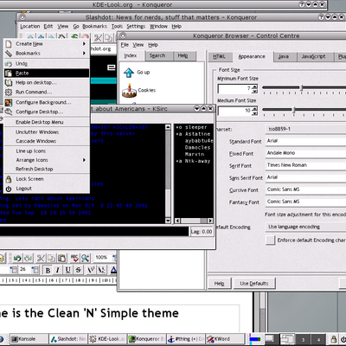This screenshot has width=346, height=346.
Task: Toggle subscript formatting in KWord
Action: (101, 270)
